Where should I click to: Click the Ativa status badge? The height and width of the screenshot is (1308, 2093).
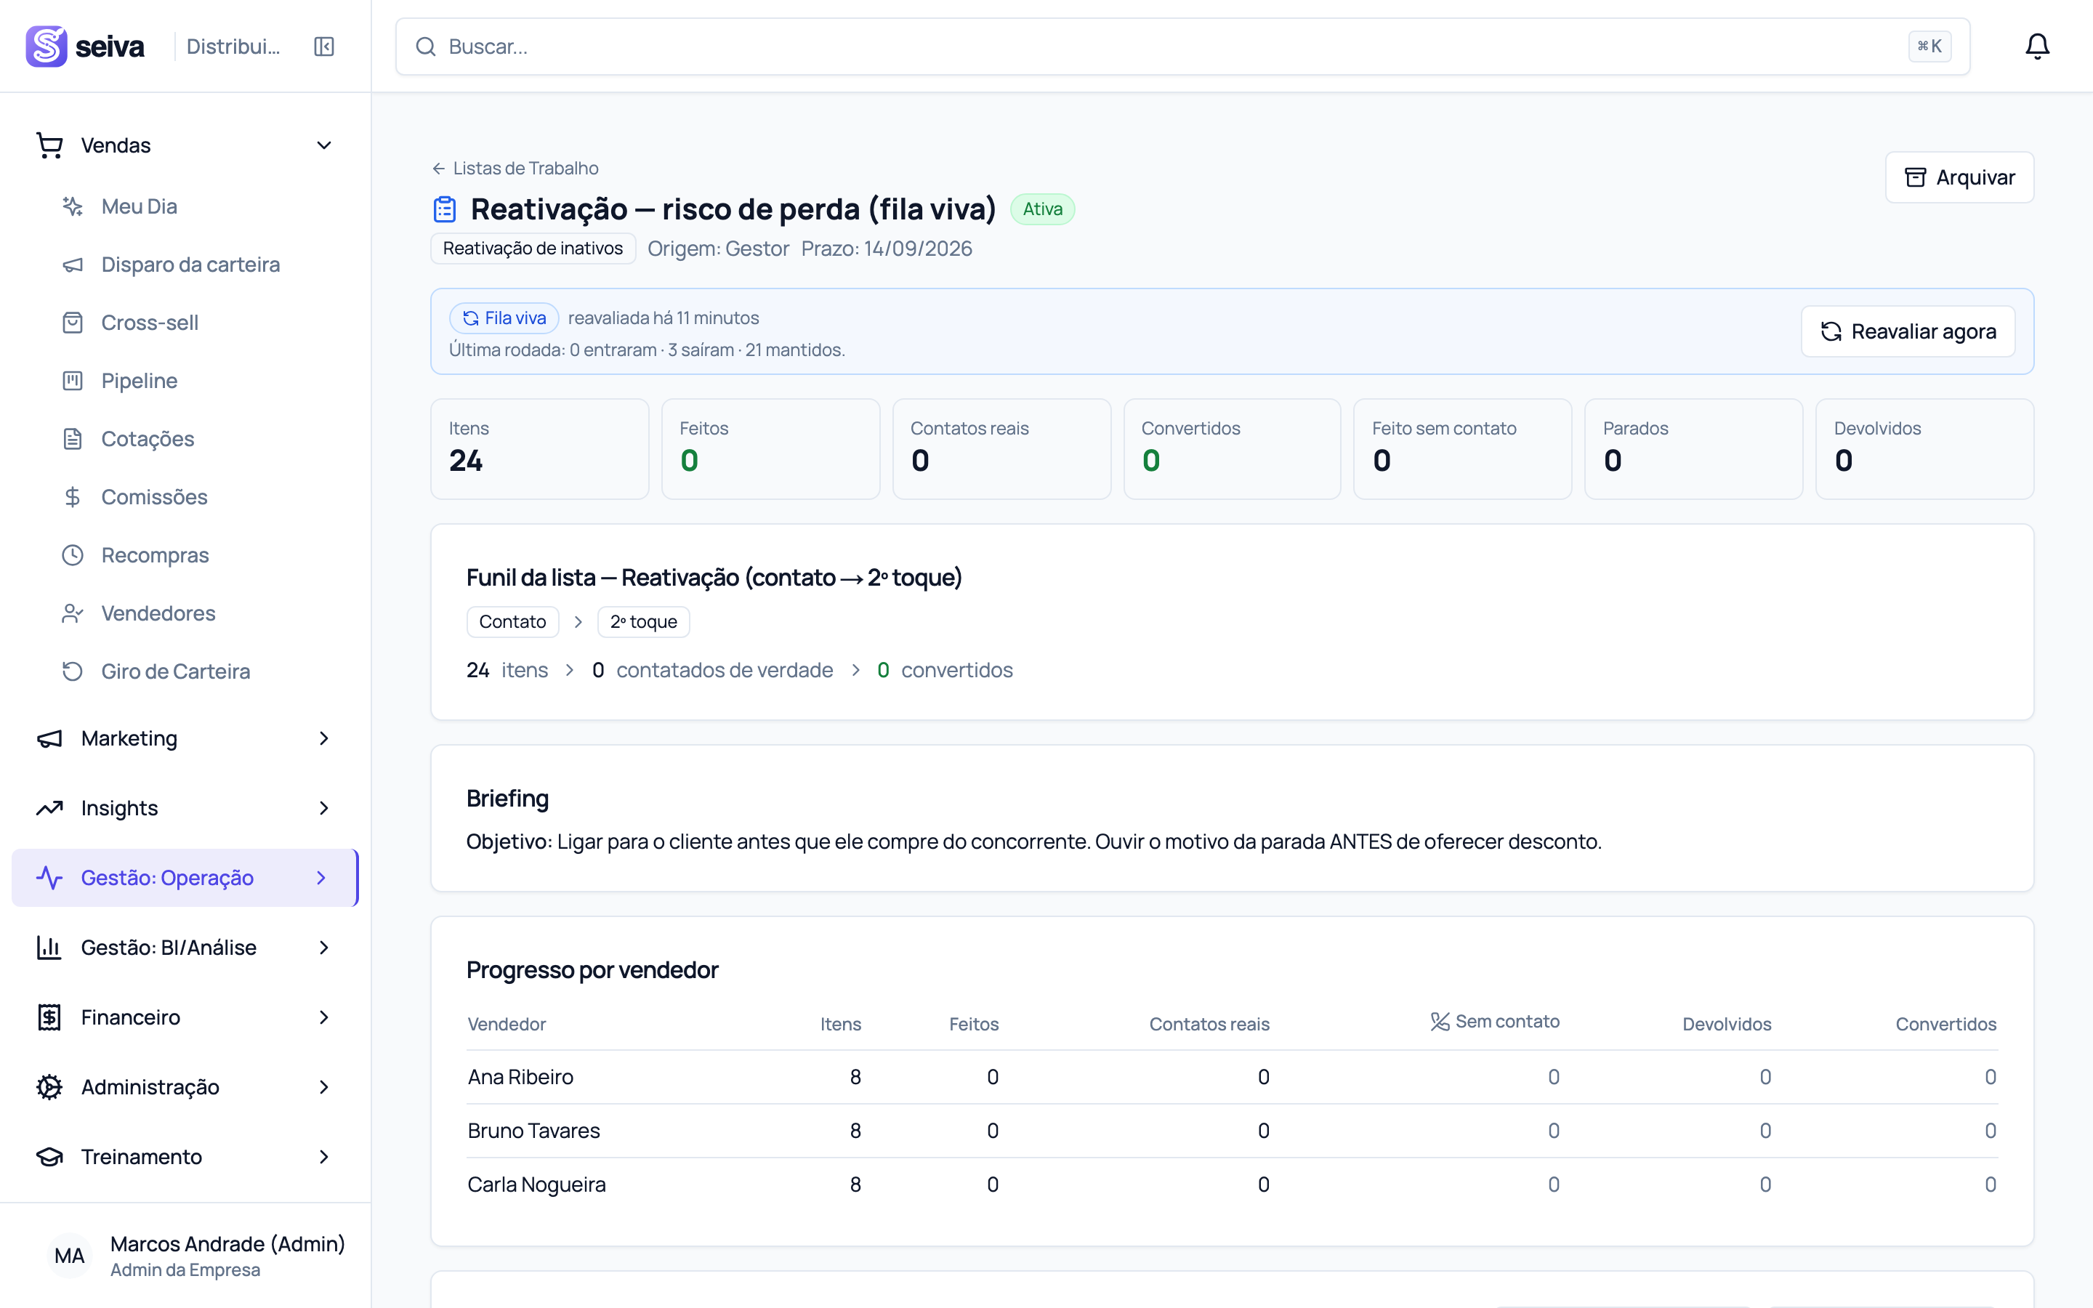[x=1042, y=209]
